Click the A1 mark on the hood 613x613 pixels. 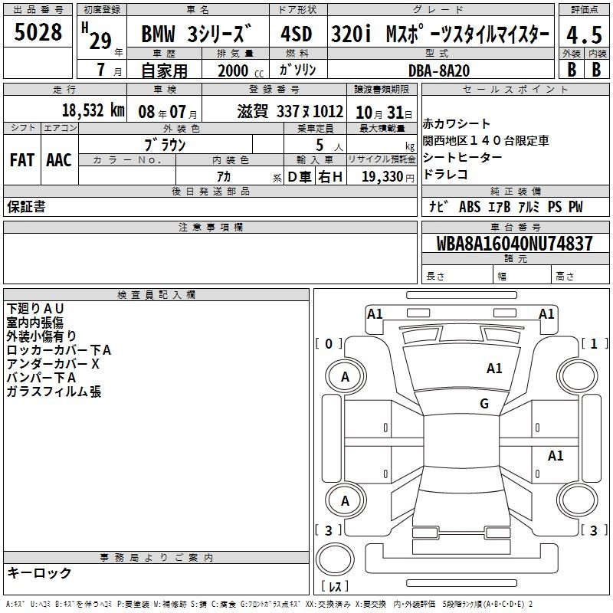[x=494, y=369]
